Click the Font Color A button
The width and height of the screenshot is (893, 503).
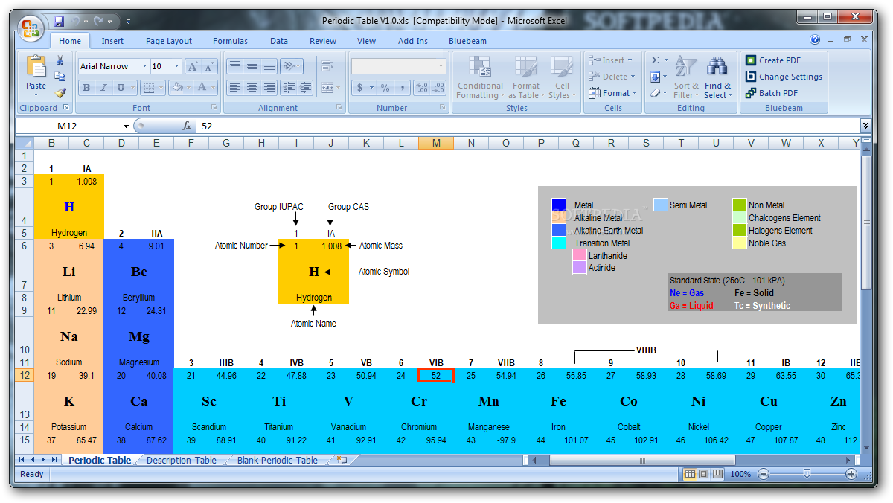coord(202,88)
